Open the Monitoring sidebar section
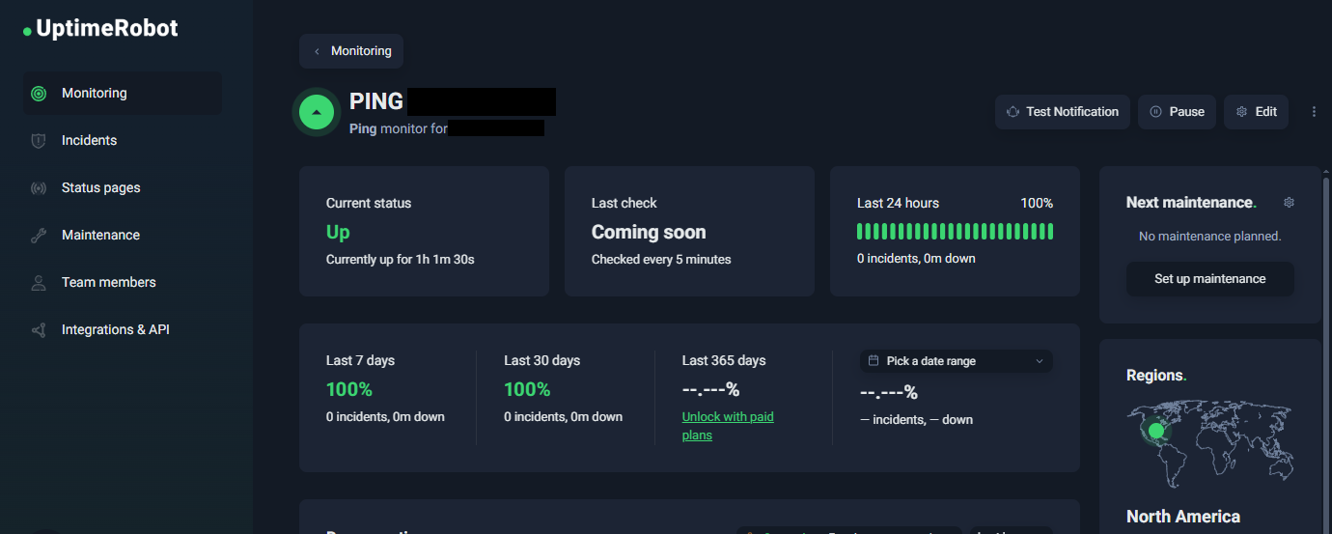Image resolution: width=1332 pixels, height=534 pixels. [x=94, y=94]
